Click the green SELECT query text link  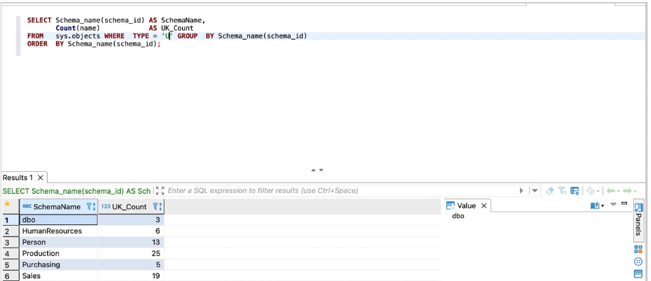76,190
